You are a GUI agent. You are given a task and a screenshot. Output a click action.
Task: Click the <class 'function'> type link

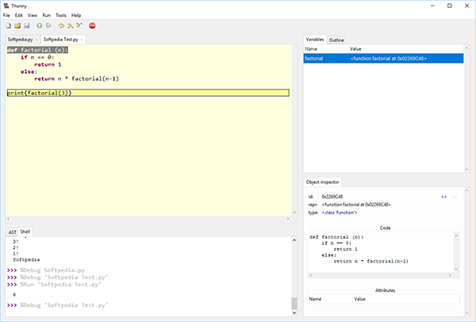(x=340, y=213)
